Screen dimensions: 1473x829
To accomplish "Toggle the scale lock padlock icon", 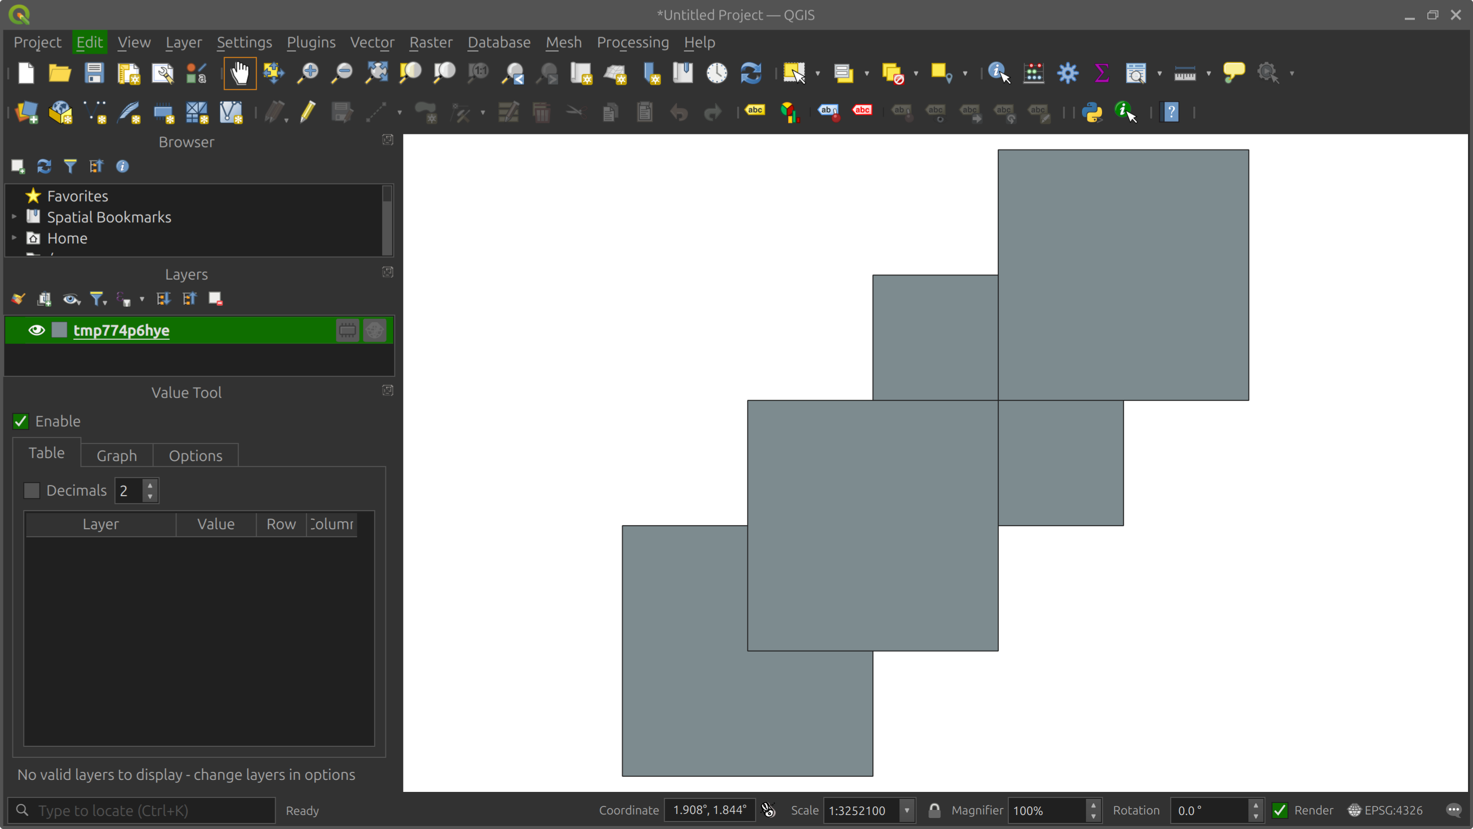I will tap(934, 810).
